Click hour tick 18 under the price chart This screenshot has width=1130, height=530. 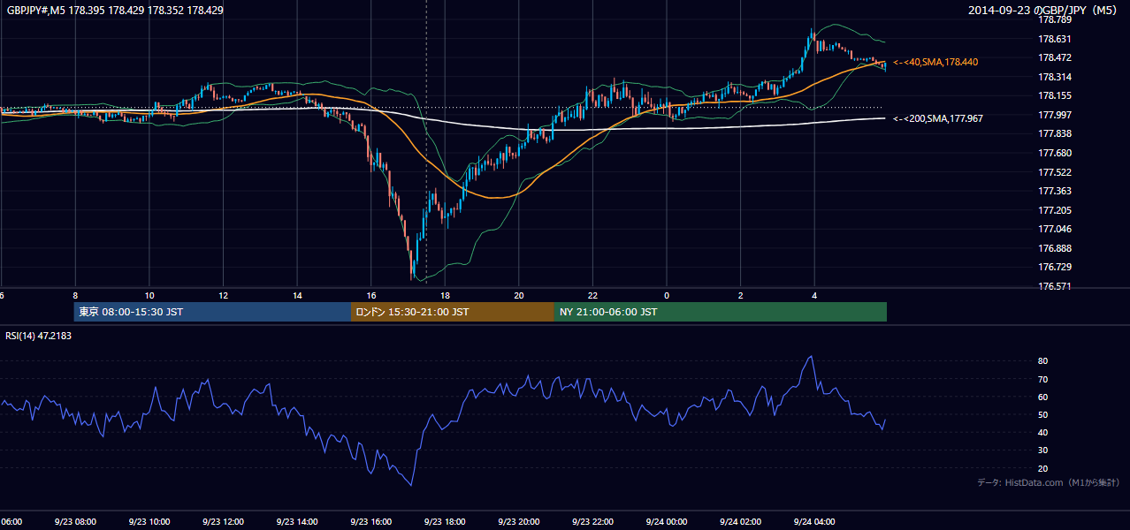[446, 295]
